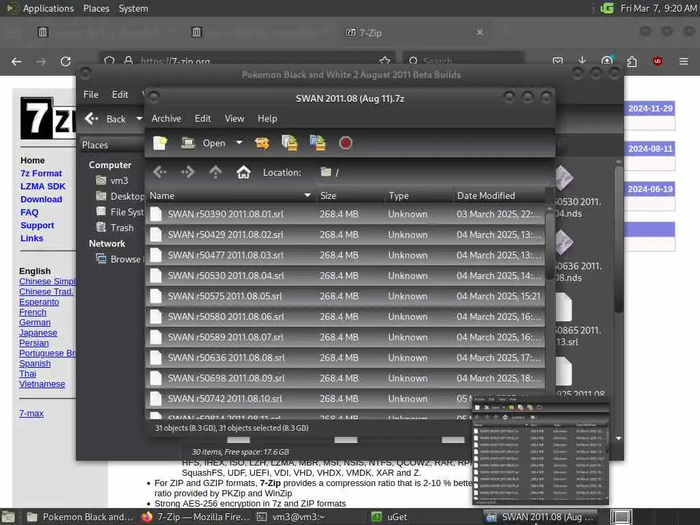
Task: Open the Places panel menu
Action: (x=96, y=8)
